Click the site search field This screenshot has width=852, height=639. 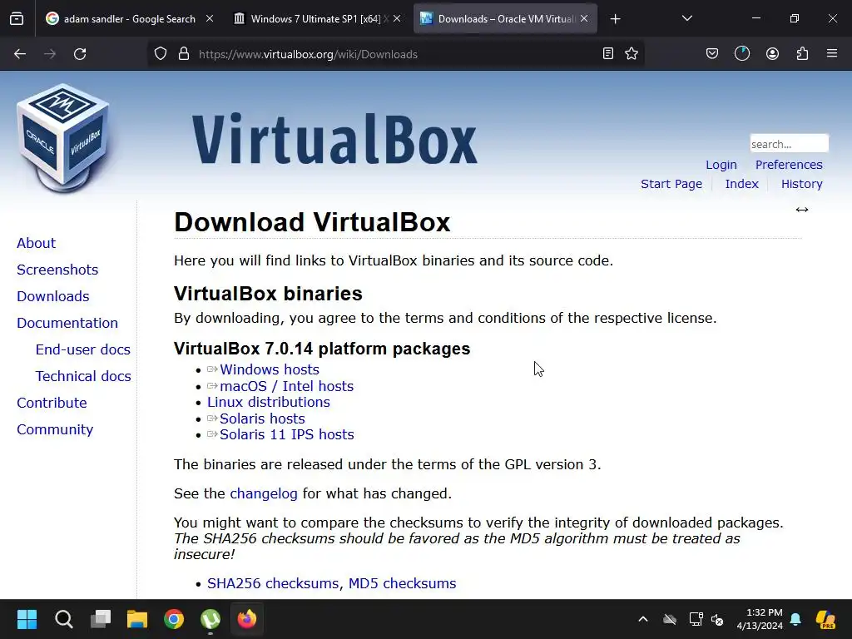[x=789, y=144]
